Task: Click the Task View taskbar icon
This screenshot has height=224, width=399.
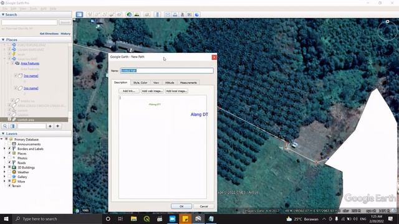Action: point(120,218)
